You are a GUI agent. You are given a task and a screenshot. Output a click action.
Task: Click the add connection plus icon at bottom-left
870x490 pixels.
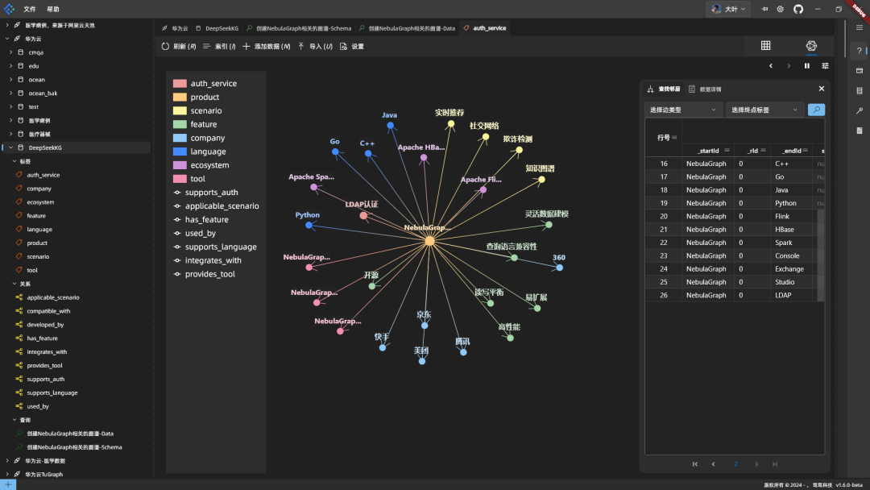pos(8,485)
